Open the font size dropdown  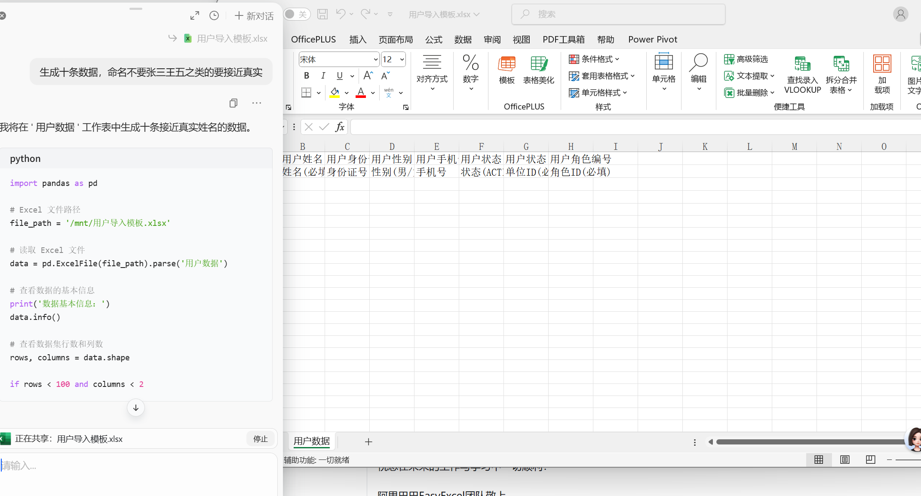point(402,60)
